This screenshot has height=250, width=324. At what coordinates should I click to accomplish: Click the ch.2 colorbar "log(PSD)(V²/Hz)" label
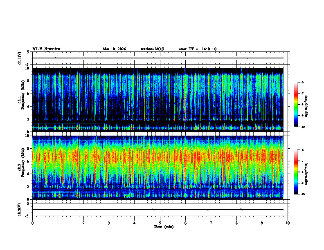[306, 174]
